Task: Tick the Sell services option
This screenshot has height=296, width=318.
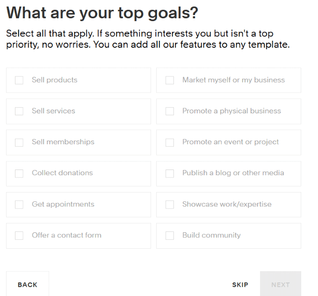Action: coord(19,111)
